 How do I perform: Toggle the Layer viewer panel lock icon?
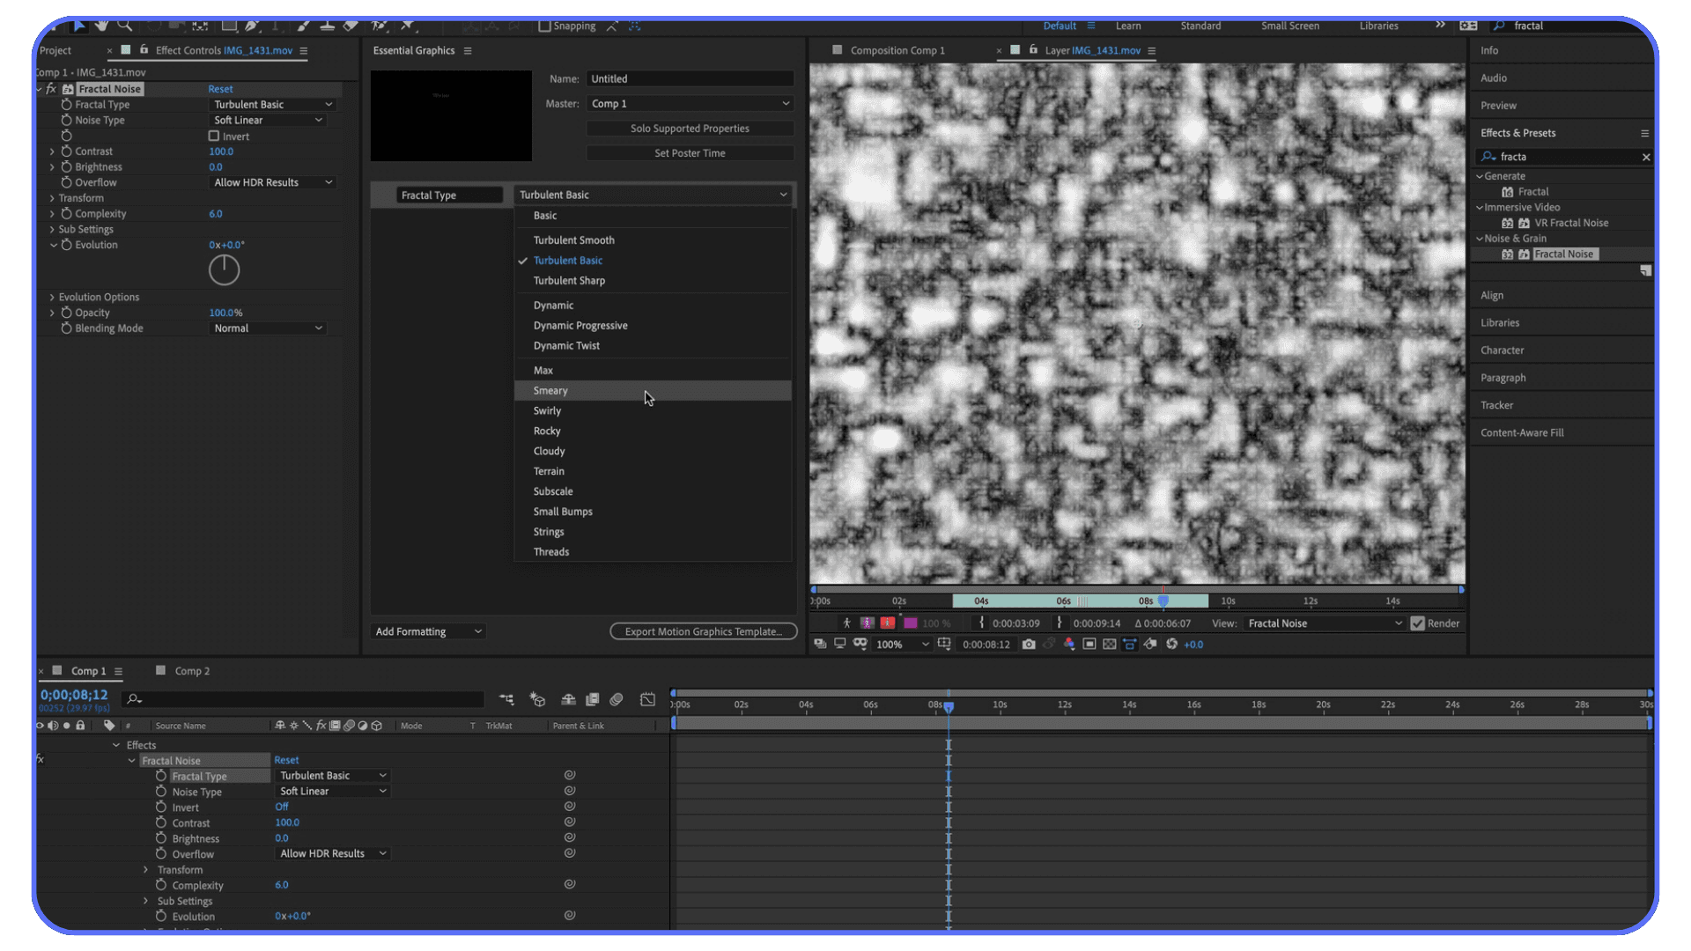pos(1034,50)
